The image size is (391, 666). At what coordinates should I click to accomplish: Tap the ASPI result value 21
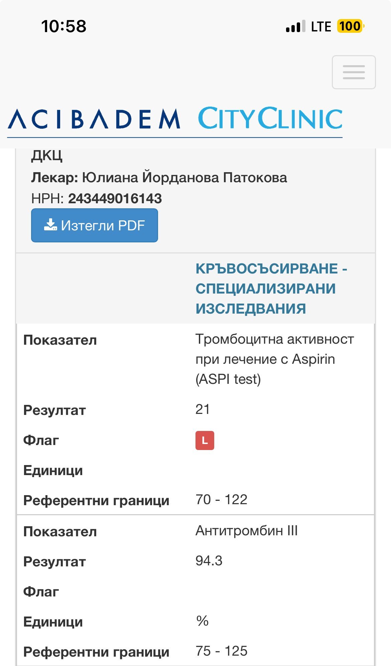click(203, 409)
